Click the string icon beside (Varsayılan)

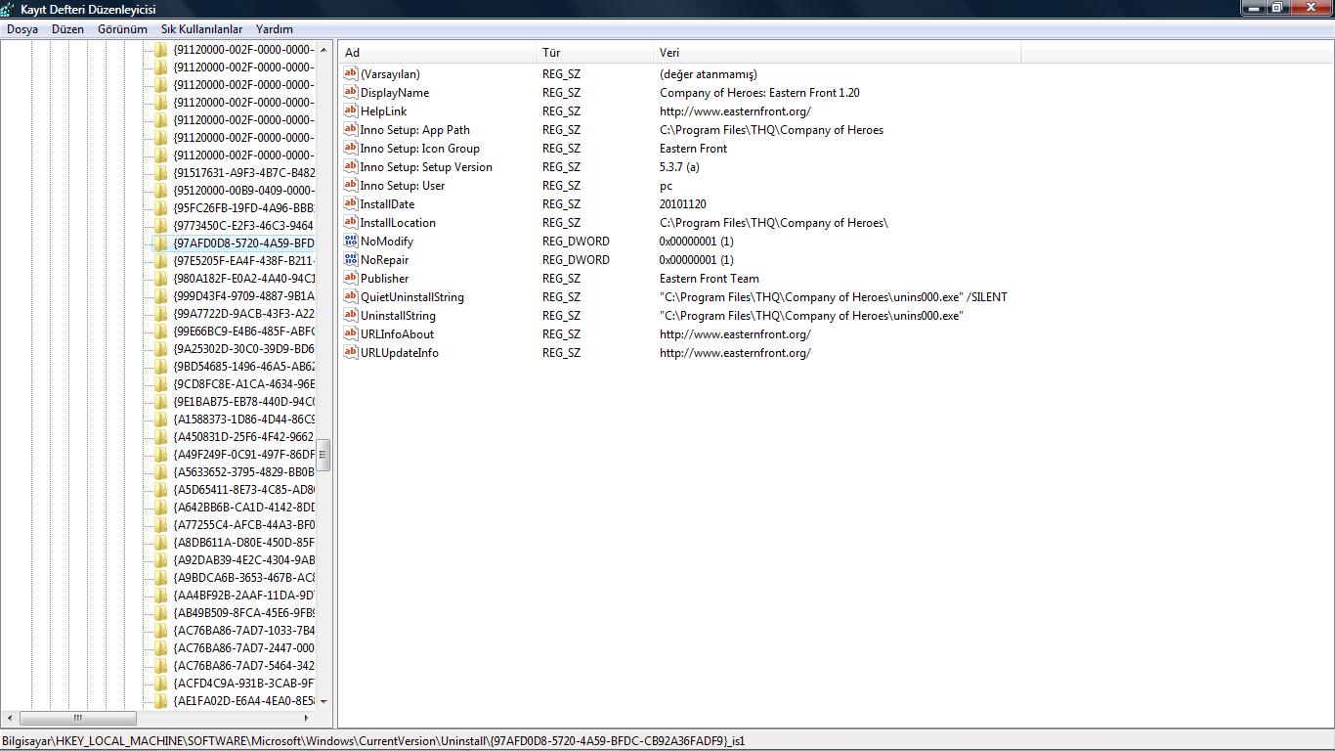(351, 73)
